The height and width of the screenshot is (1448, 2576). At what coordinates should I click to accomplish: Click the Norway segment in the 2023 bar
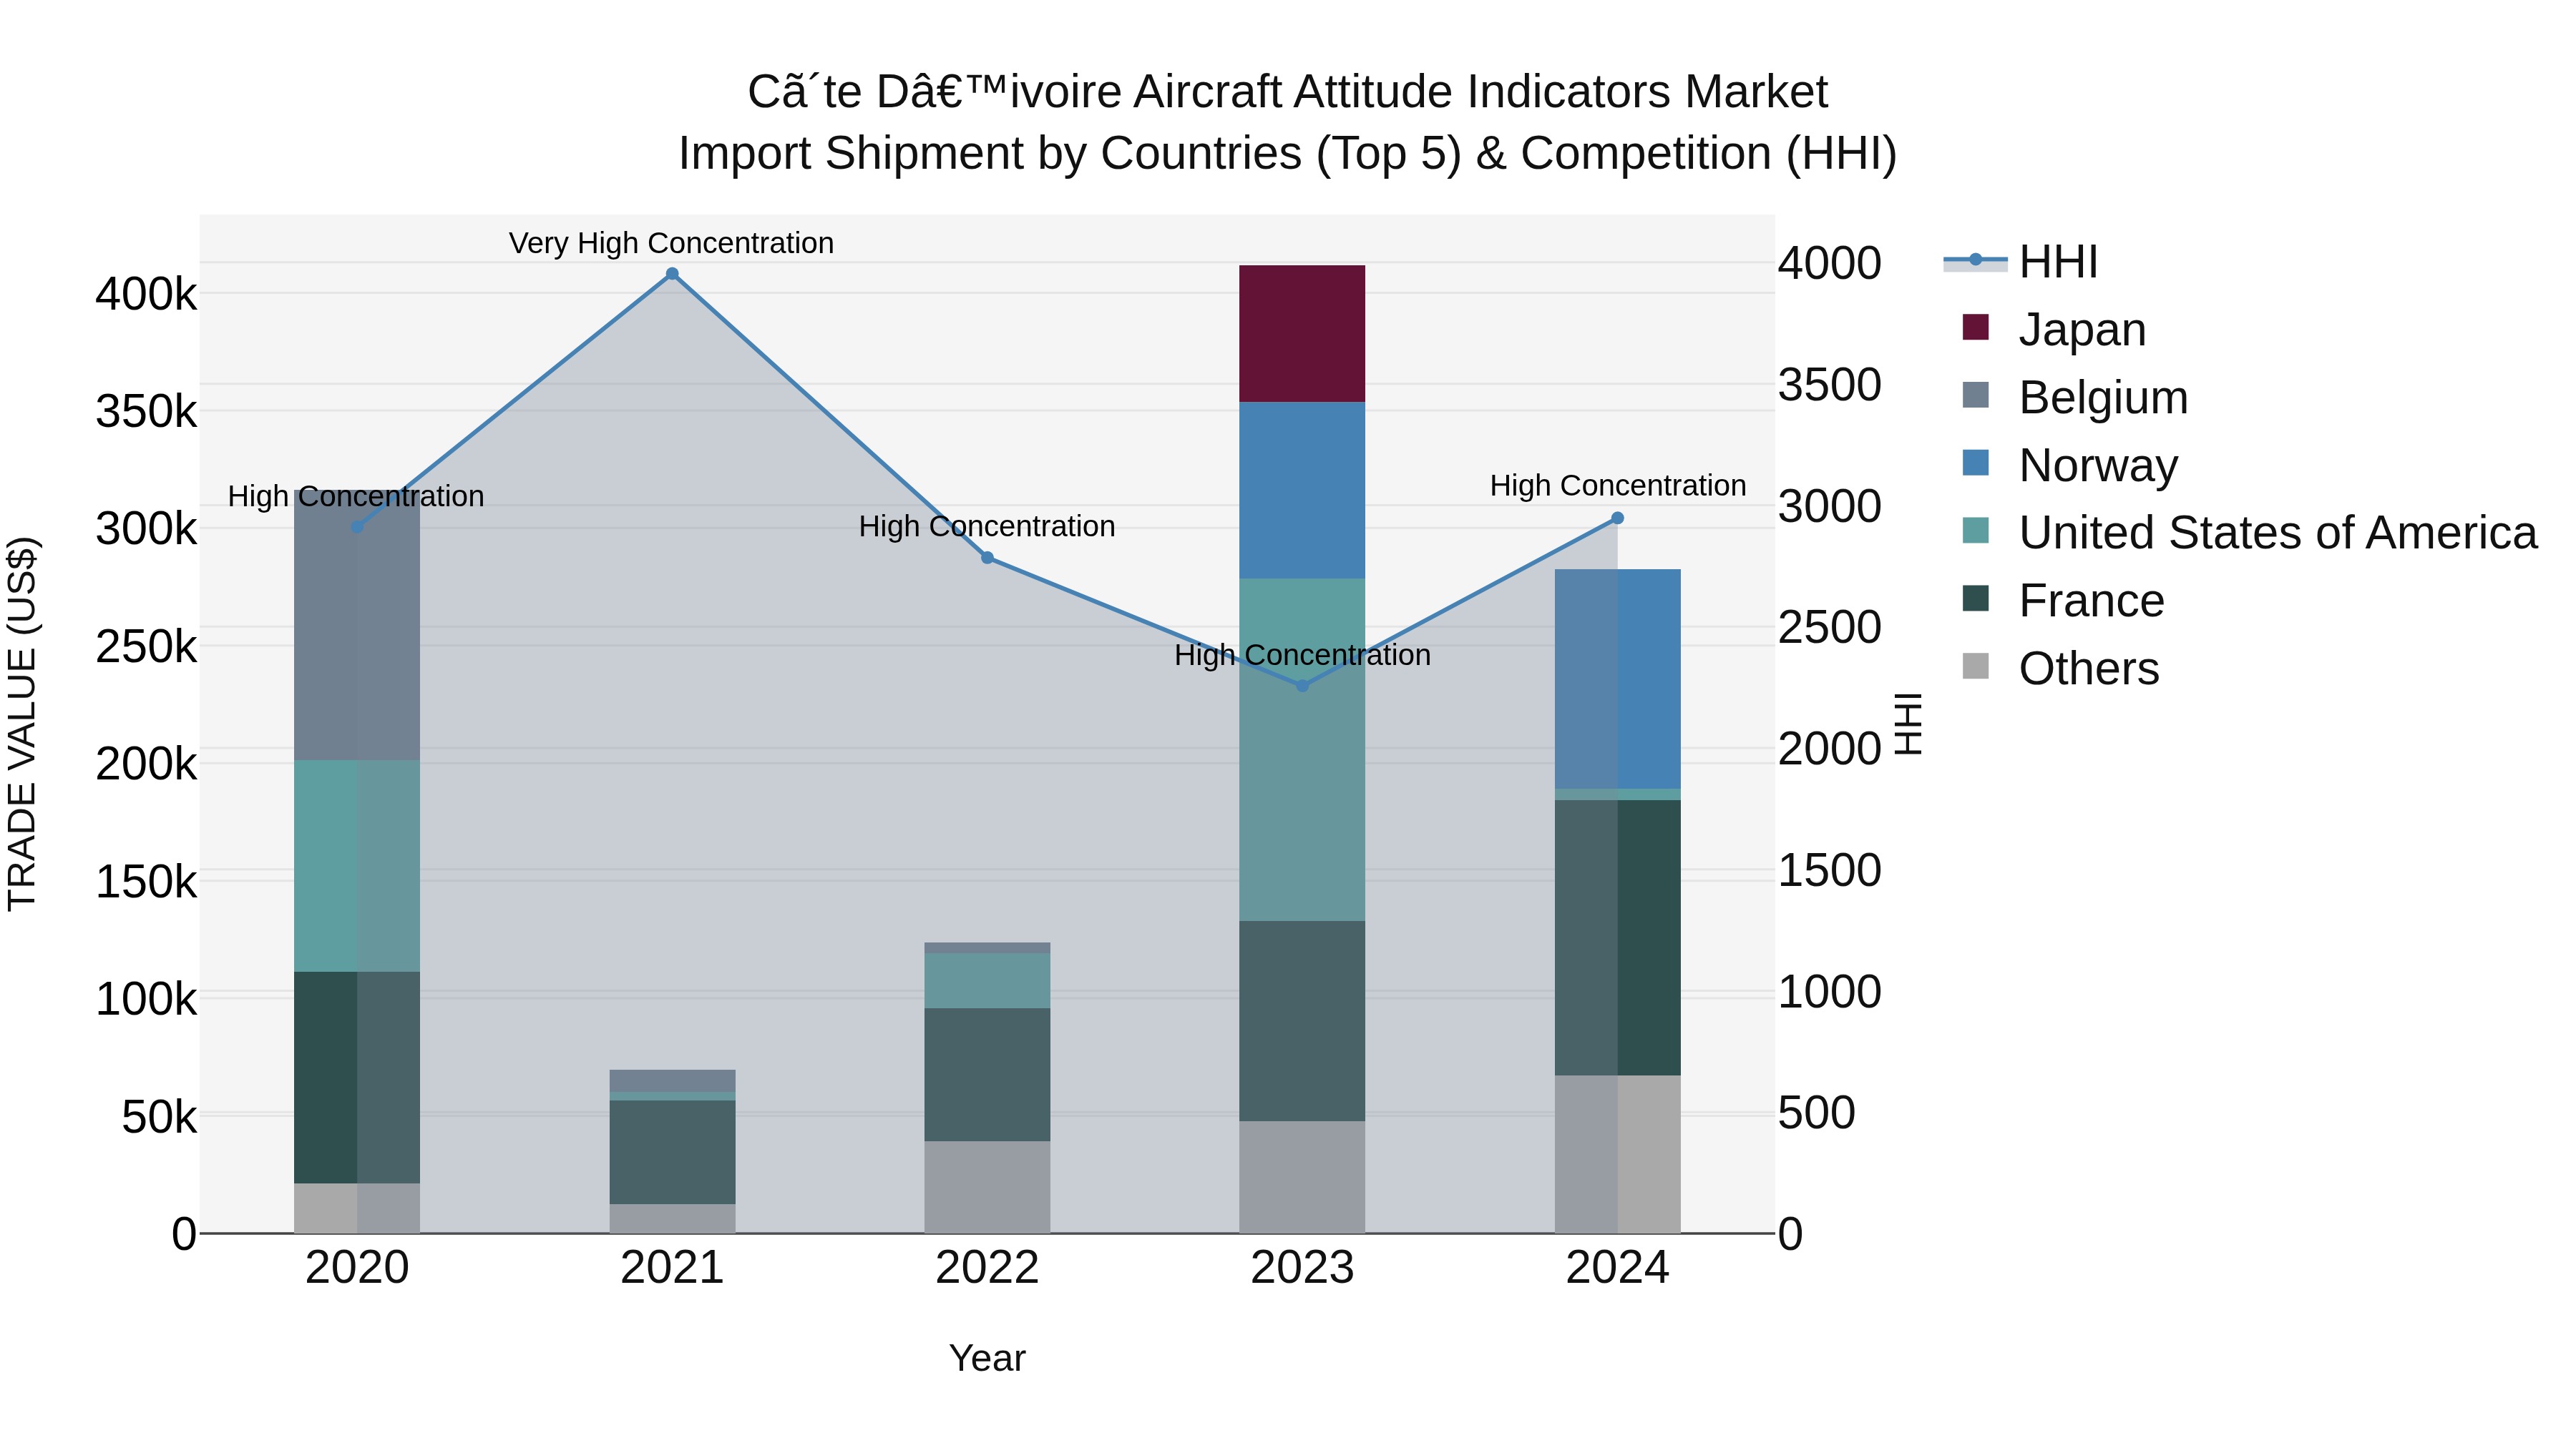pos(1302,491)
